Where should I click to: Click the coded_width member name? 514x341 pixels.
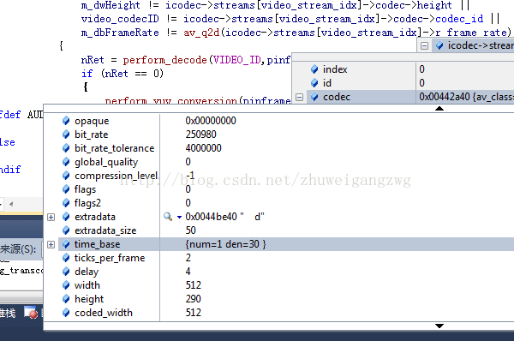pos(104,313)
